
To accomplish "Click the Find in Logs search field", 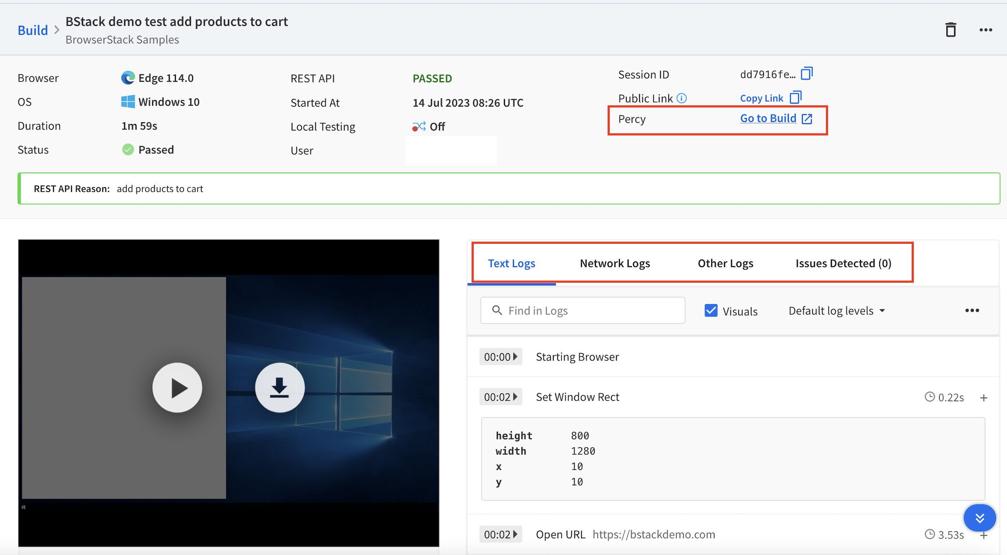I will click(x=583, y=311).
